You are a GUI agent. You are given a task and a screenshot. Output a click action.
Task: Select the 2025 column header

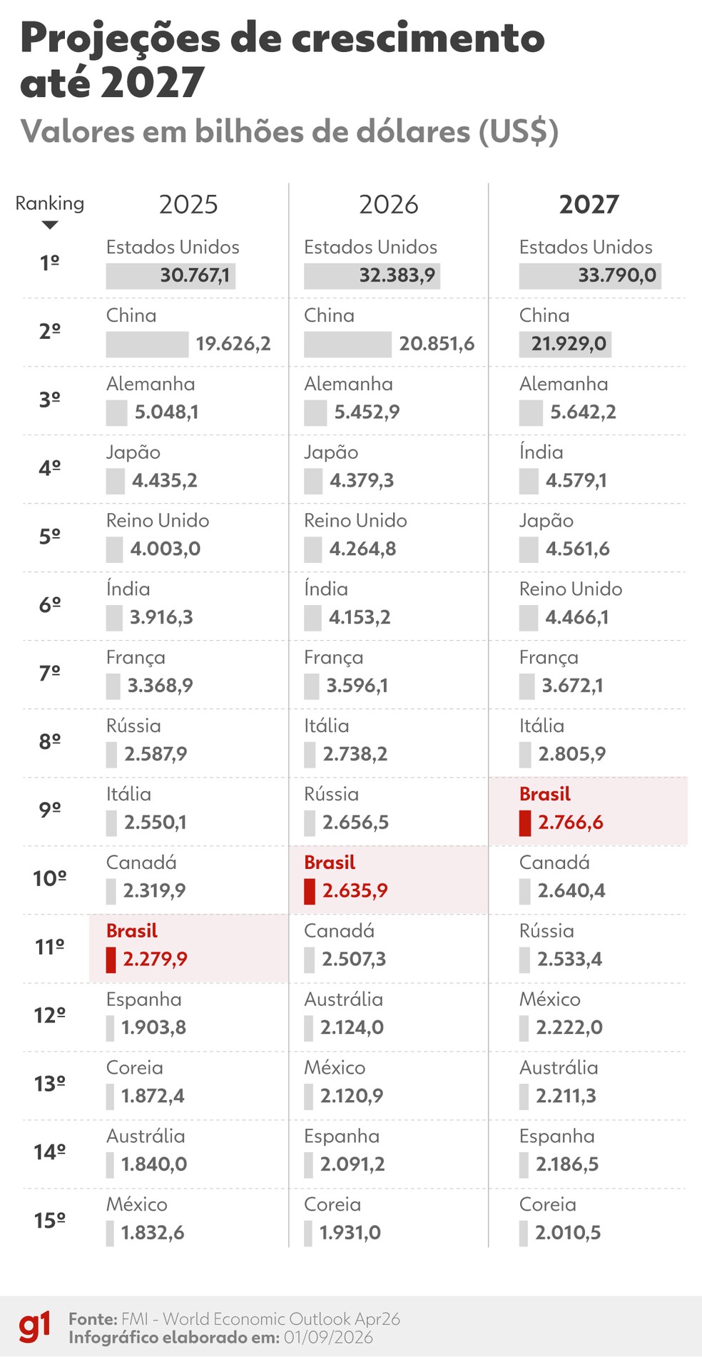(x=188, y=205)
